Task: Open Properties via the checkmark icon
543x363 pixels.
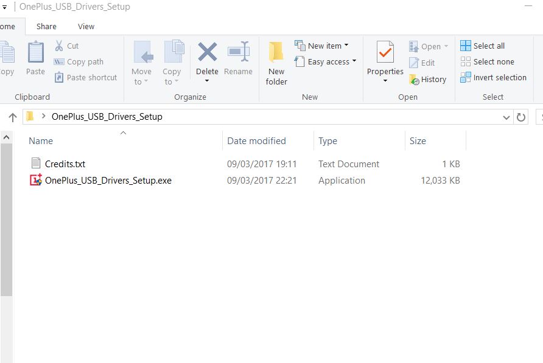Action: click(385, 52)
